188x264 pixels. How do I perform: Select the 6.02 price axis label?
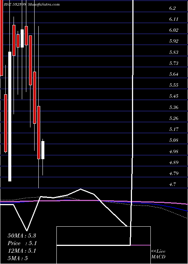(174, 30)
